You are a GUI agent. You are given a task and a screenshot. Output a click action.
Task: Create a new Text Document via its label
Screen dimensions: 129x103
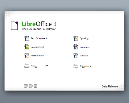(39, 38)
